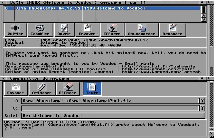Reply using the Répondre button
This screenshot has height=138, width=214.
(173, 30)
